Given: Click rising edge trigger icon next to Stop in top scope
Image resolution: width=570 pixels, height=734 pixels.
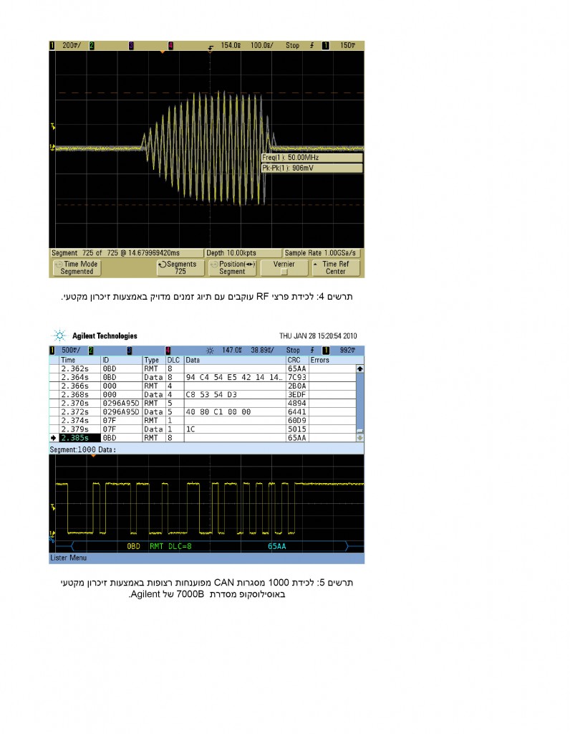Looking at the screenshot, I should pos(312,45).
